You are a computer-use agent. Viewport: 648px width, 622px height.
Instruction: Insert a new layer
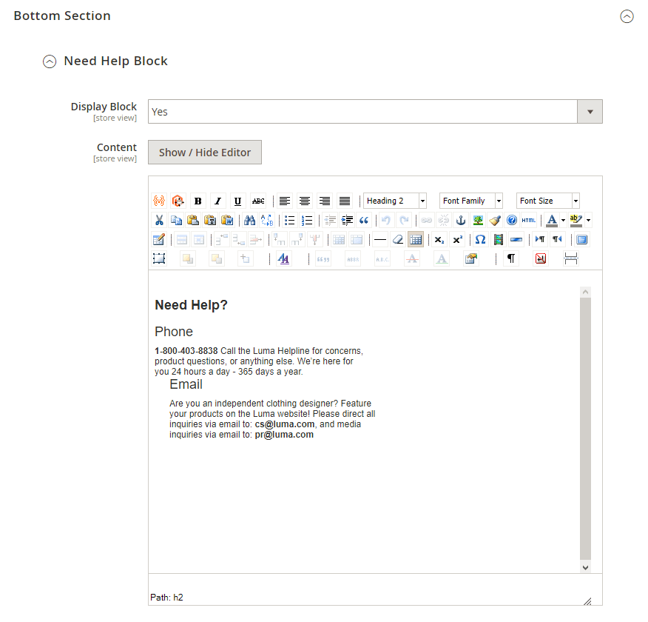click(159, 258)
